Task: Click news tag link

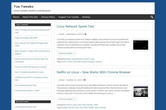Action: pos(97,108)
